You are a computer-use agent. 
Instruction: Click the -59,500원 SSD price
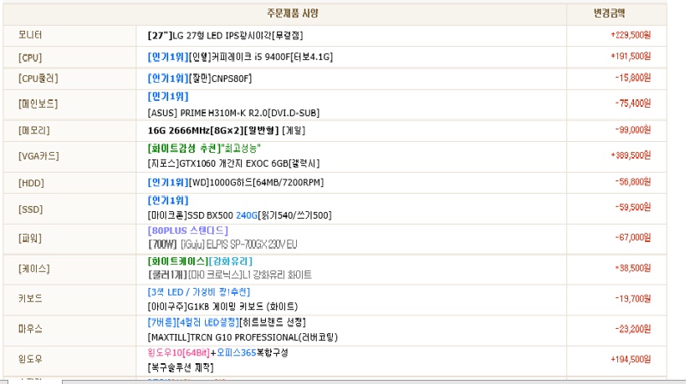click(x=633, y=207)
